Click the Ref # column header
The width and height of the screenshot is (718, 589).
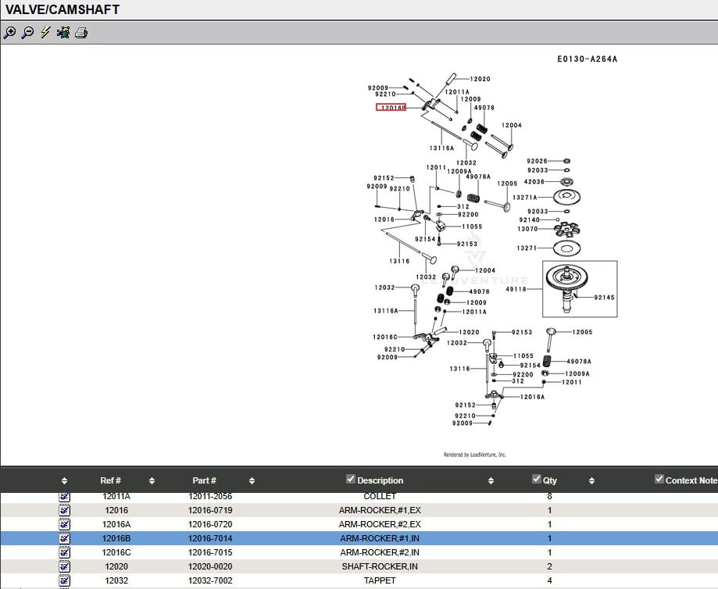(110, 480)
